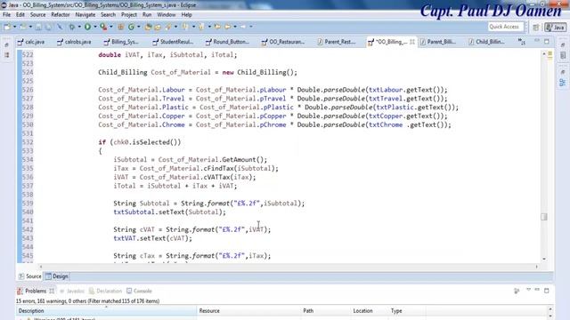The image size is (570, 320).
Task: Switch to the Parent_Rest... editor tab
Action: (337, 42)
